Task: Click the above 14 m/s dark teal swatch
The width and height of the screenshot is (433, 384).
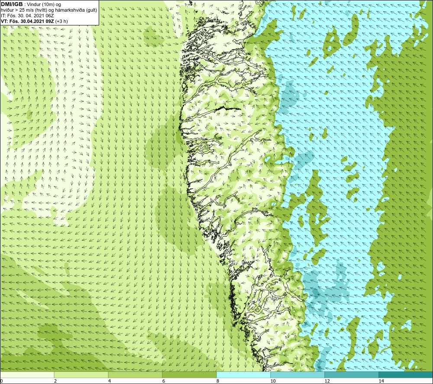Action: tap(406, 374)
